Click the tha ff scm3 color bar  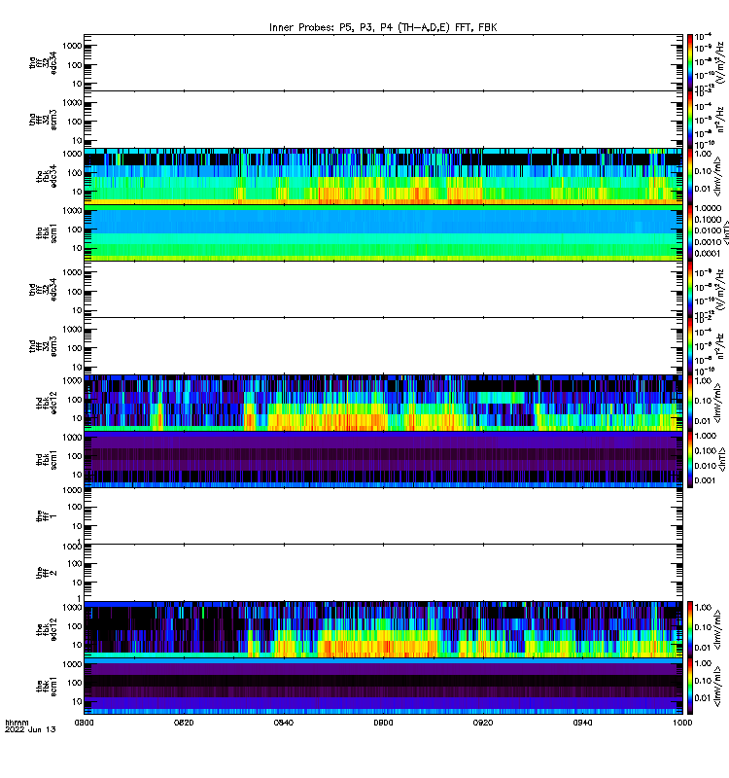pyautogui.click(x=690, y=119)
